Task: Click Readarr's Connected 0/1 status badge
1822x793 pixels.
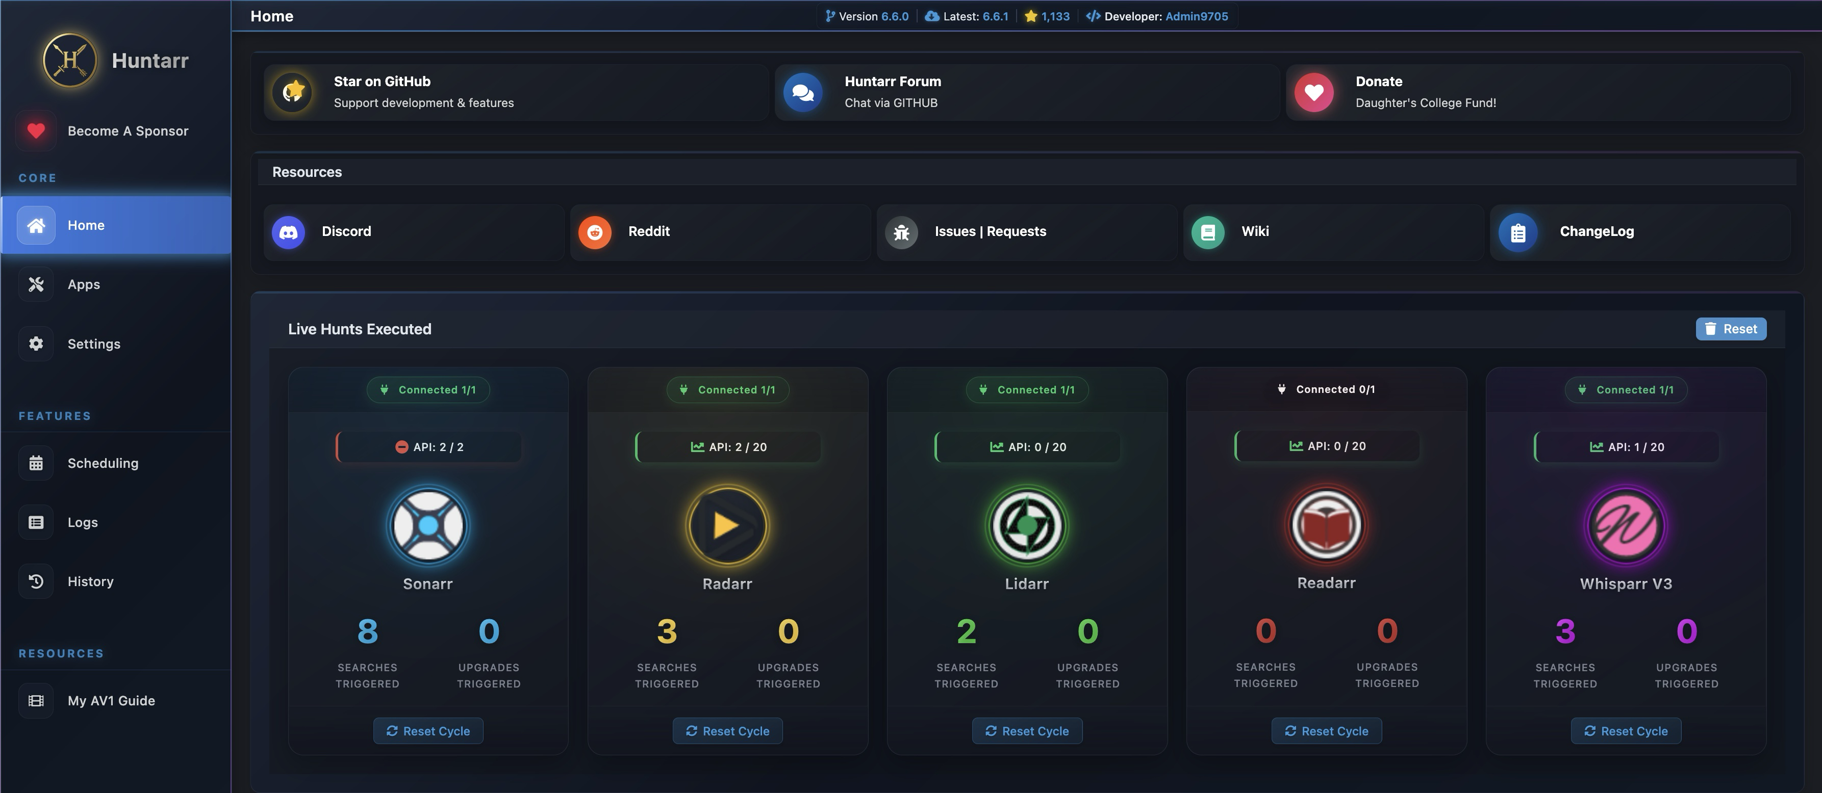Action: [1326, 389]
